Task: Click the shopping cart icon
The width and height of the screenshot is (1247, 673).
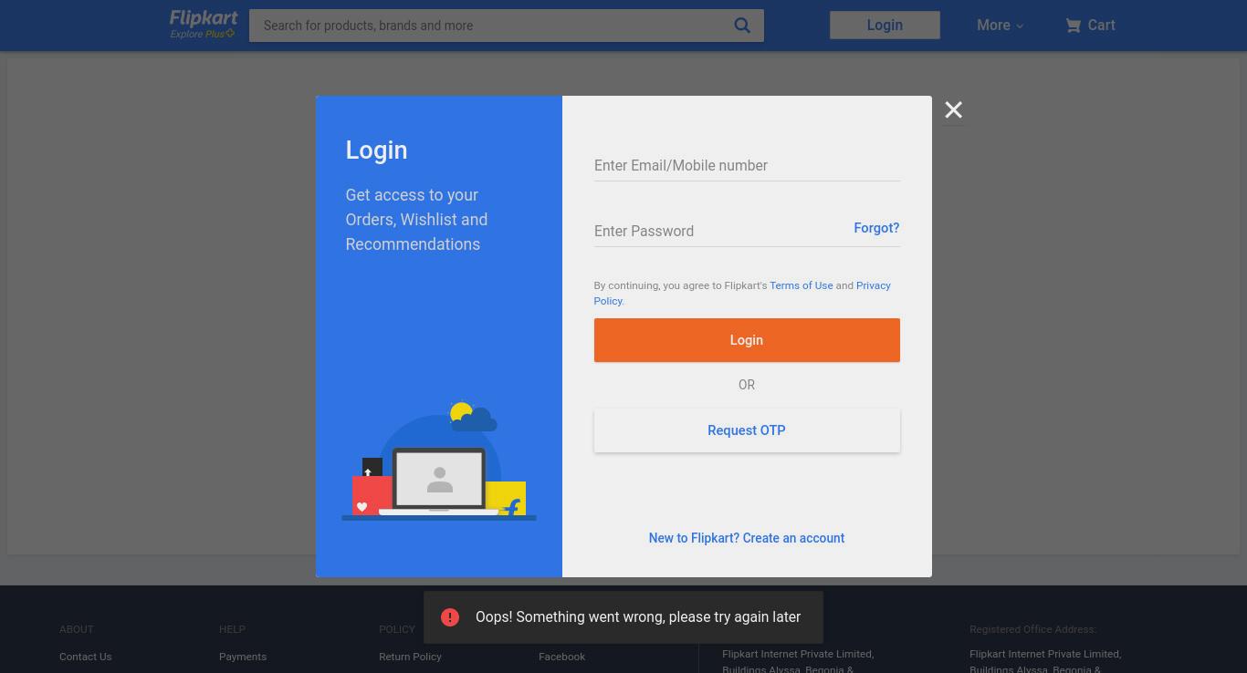Action: pos(1073,26)
